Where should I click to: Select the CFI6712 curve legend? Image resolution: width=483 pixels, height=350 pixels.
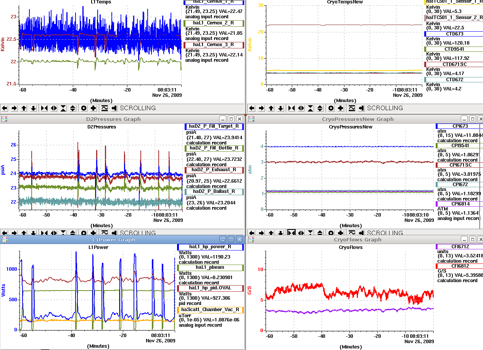(459, 247)
